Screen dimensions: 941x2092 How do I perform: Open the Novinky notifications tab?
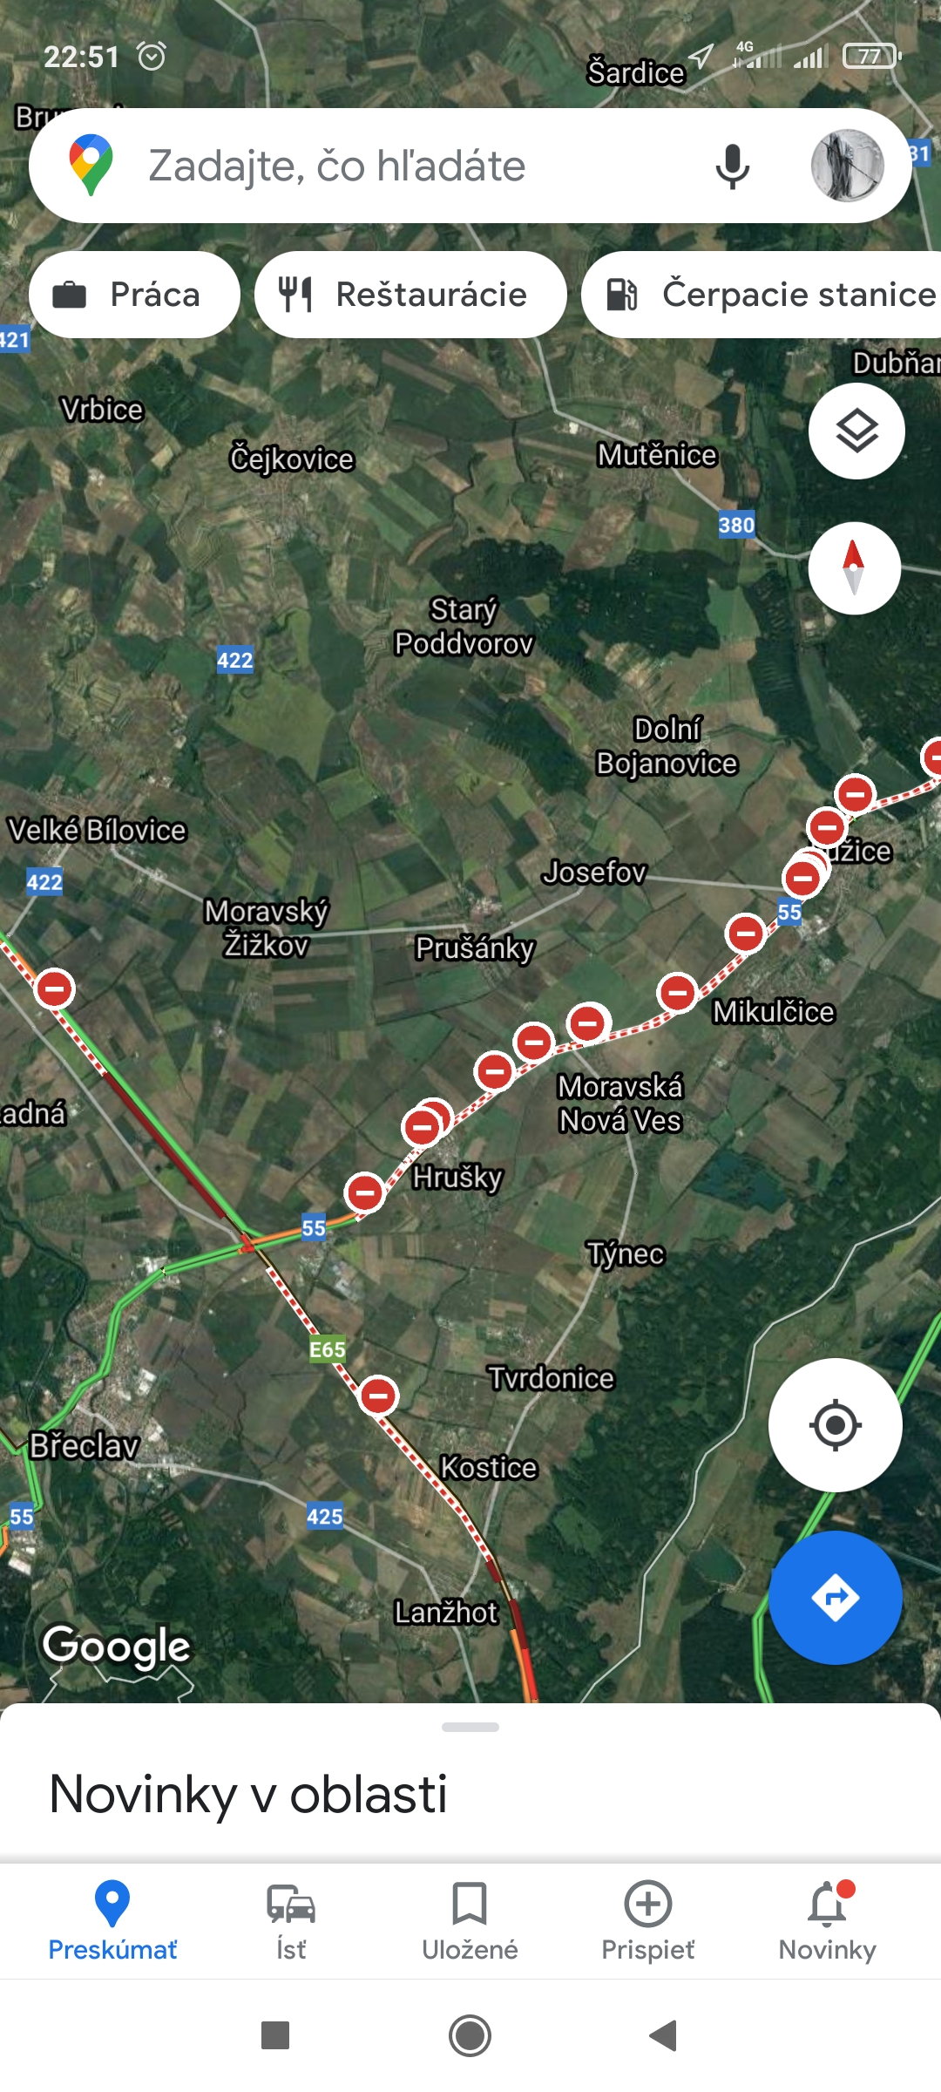point(827,1921)
